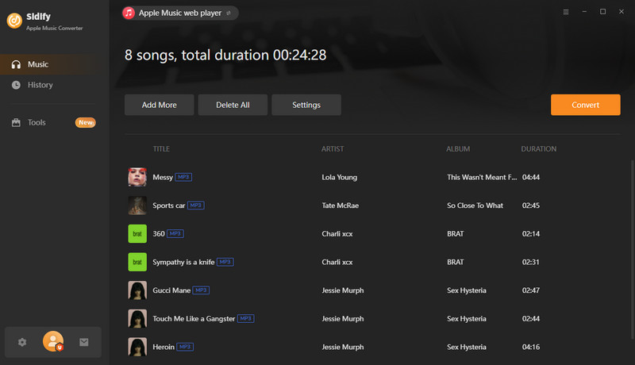The image size is (635, 365).
Task: Open the hamburger menu in title bar
Action: (566, 12)
